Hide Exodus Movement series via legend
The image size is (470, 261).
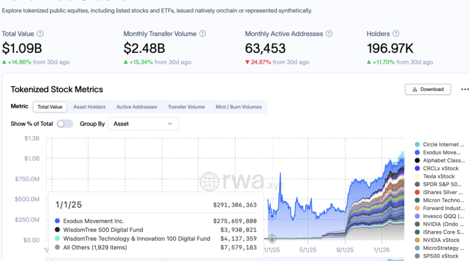tap(441, 152)
